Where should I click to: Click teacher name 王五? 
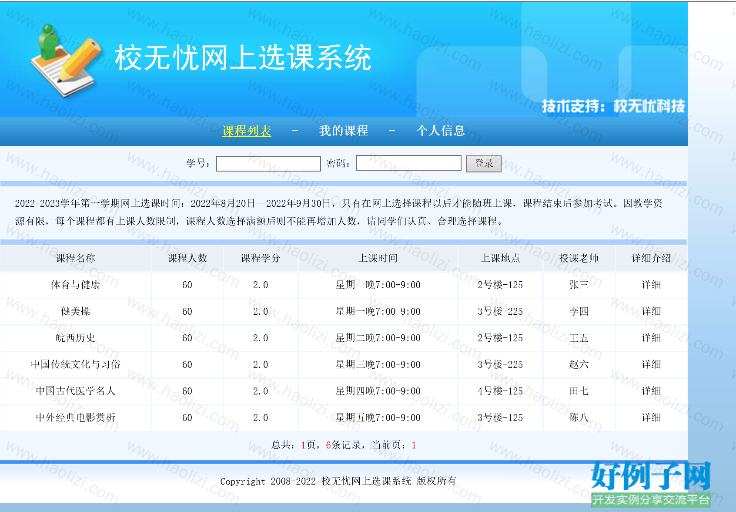tap(579, 338)
